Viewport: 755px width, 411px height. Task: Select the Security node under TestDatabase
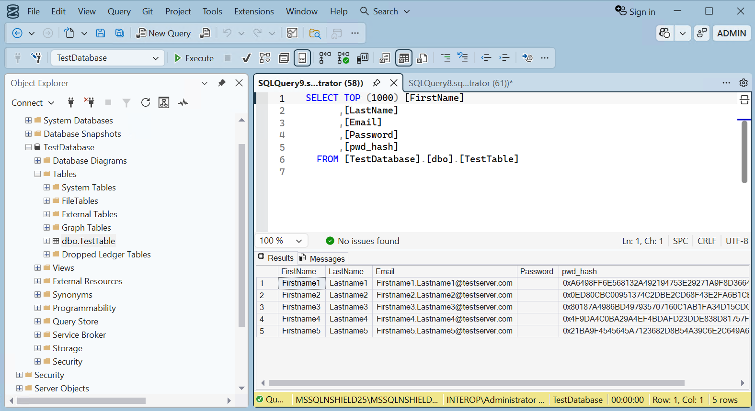coord(67,362)
